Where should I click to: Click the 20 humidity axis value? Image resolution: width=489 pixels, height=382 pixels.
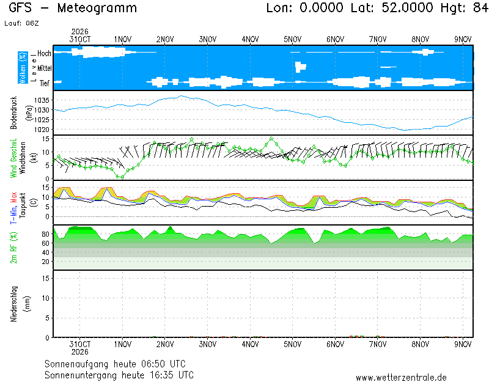pos(45,262)
